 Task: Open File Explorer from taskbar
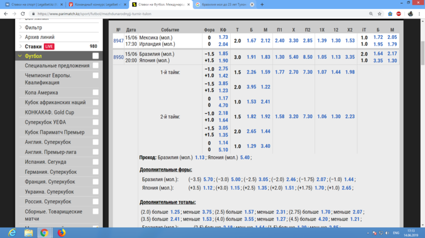[29, 233]
